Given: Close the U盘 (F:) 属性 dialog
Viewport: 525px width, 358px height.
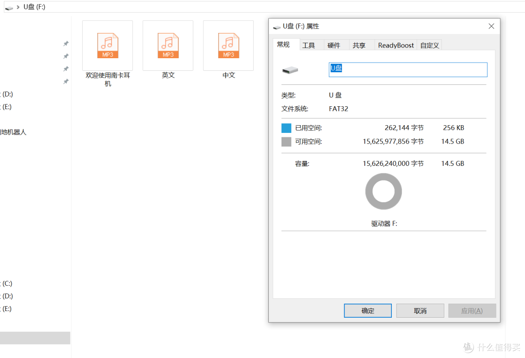Looking at the screenshot, I should (x=491, y=26).
